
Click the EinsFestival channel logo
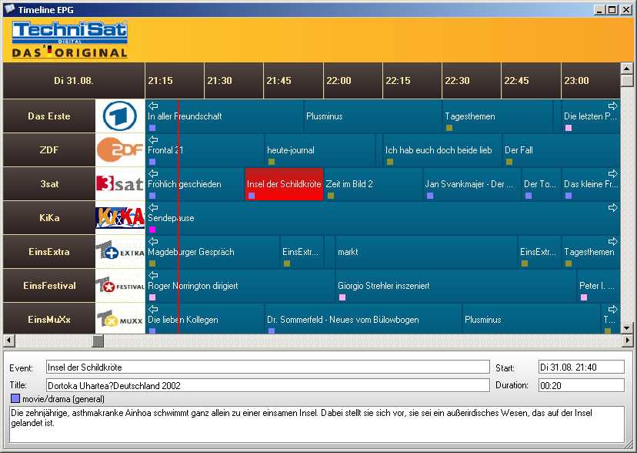point(120,286)
